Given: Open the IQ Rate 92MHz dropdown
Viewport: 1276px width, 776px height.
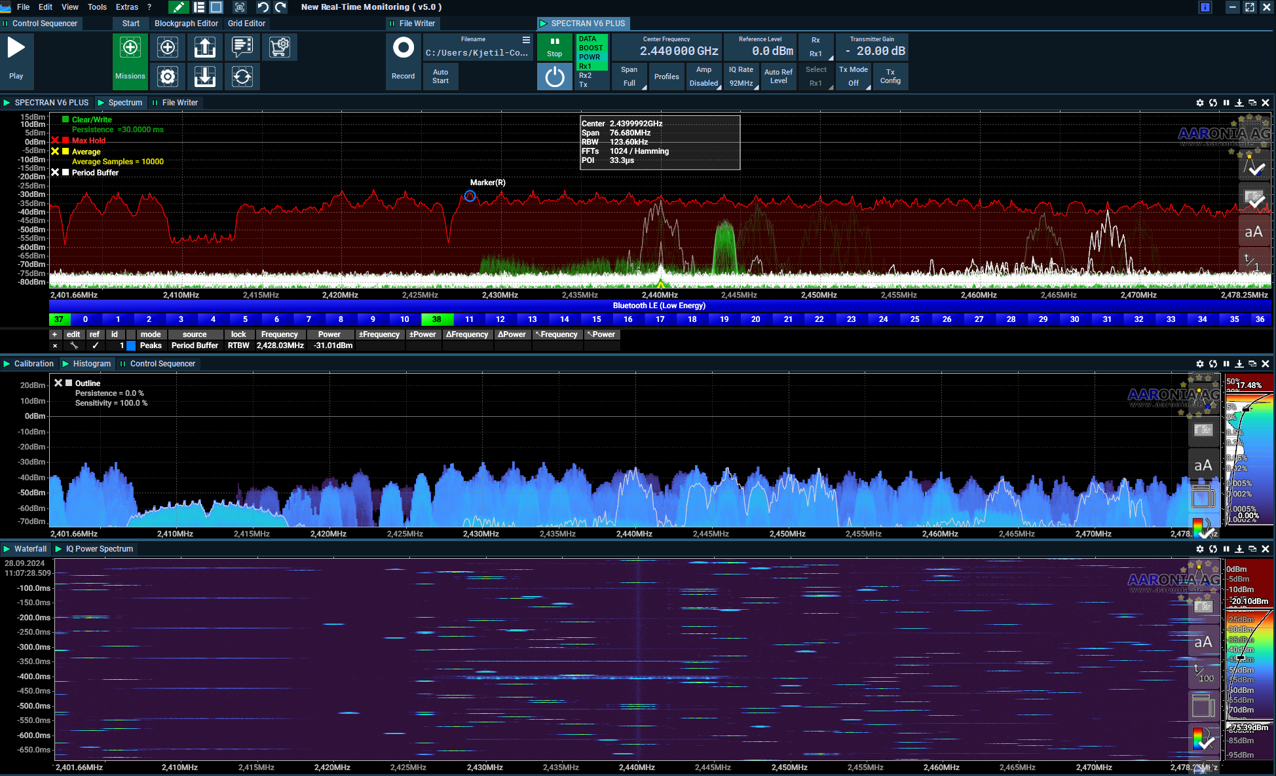Looking at the screenshot, I should click(x=741, y=77).
